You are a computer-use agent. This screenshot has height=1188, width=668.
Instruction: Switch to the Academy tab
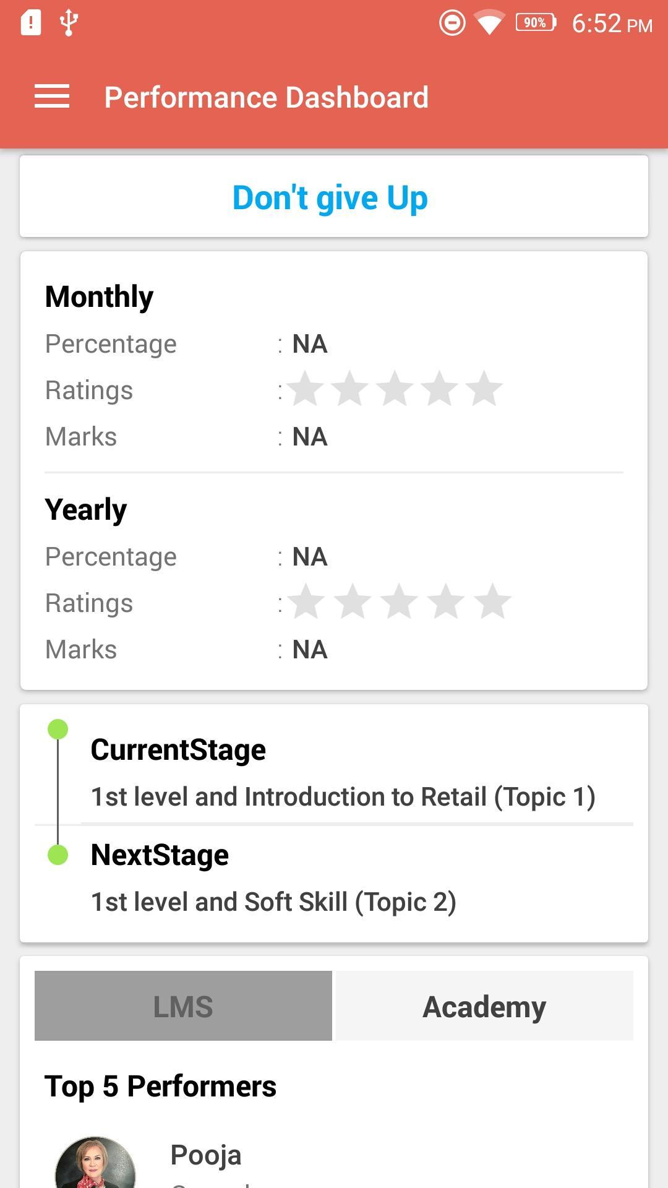(484, 1006)
